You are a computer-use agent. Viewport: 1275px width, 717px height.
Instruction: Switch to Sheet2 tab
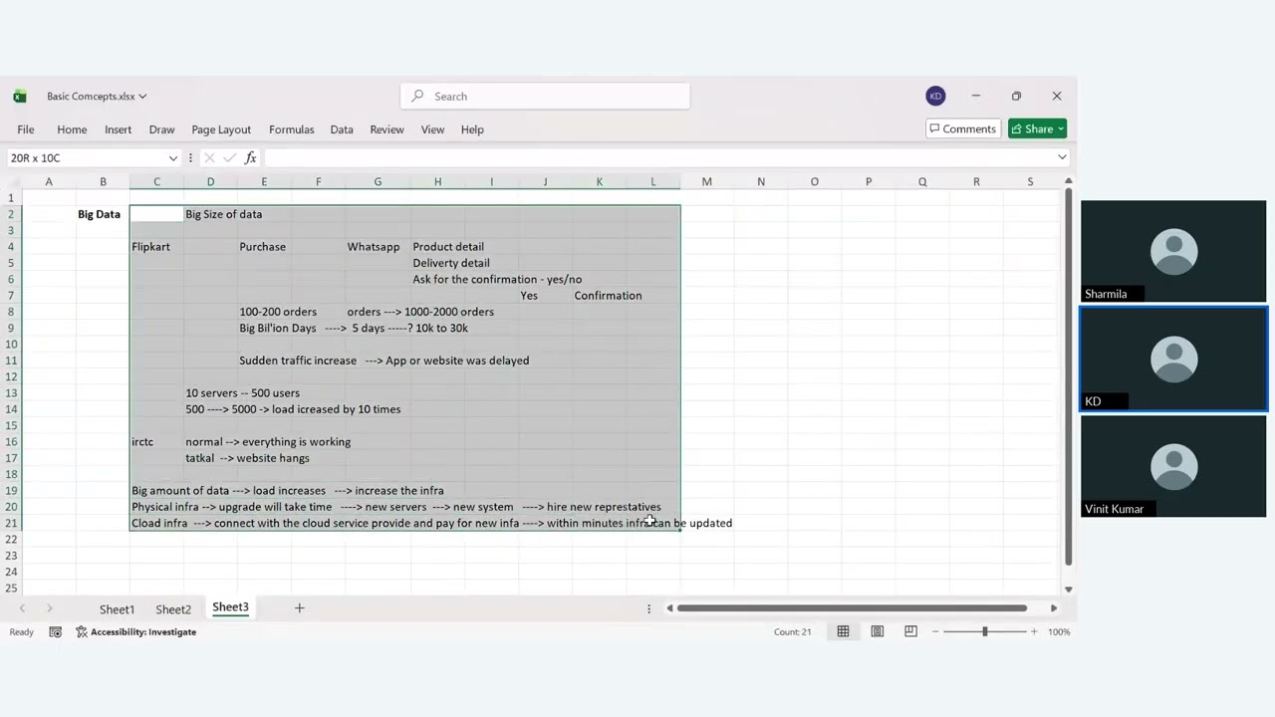tap(173, 609)
